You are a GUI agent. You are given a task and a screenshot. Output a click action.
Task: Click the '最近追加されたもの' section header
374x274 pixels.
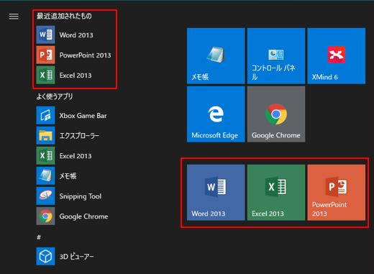(x=64, y=16)
